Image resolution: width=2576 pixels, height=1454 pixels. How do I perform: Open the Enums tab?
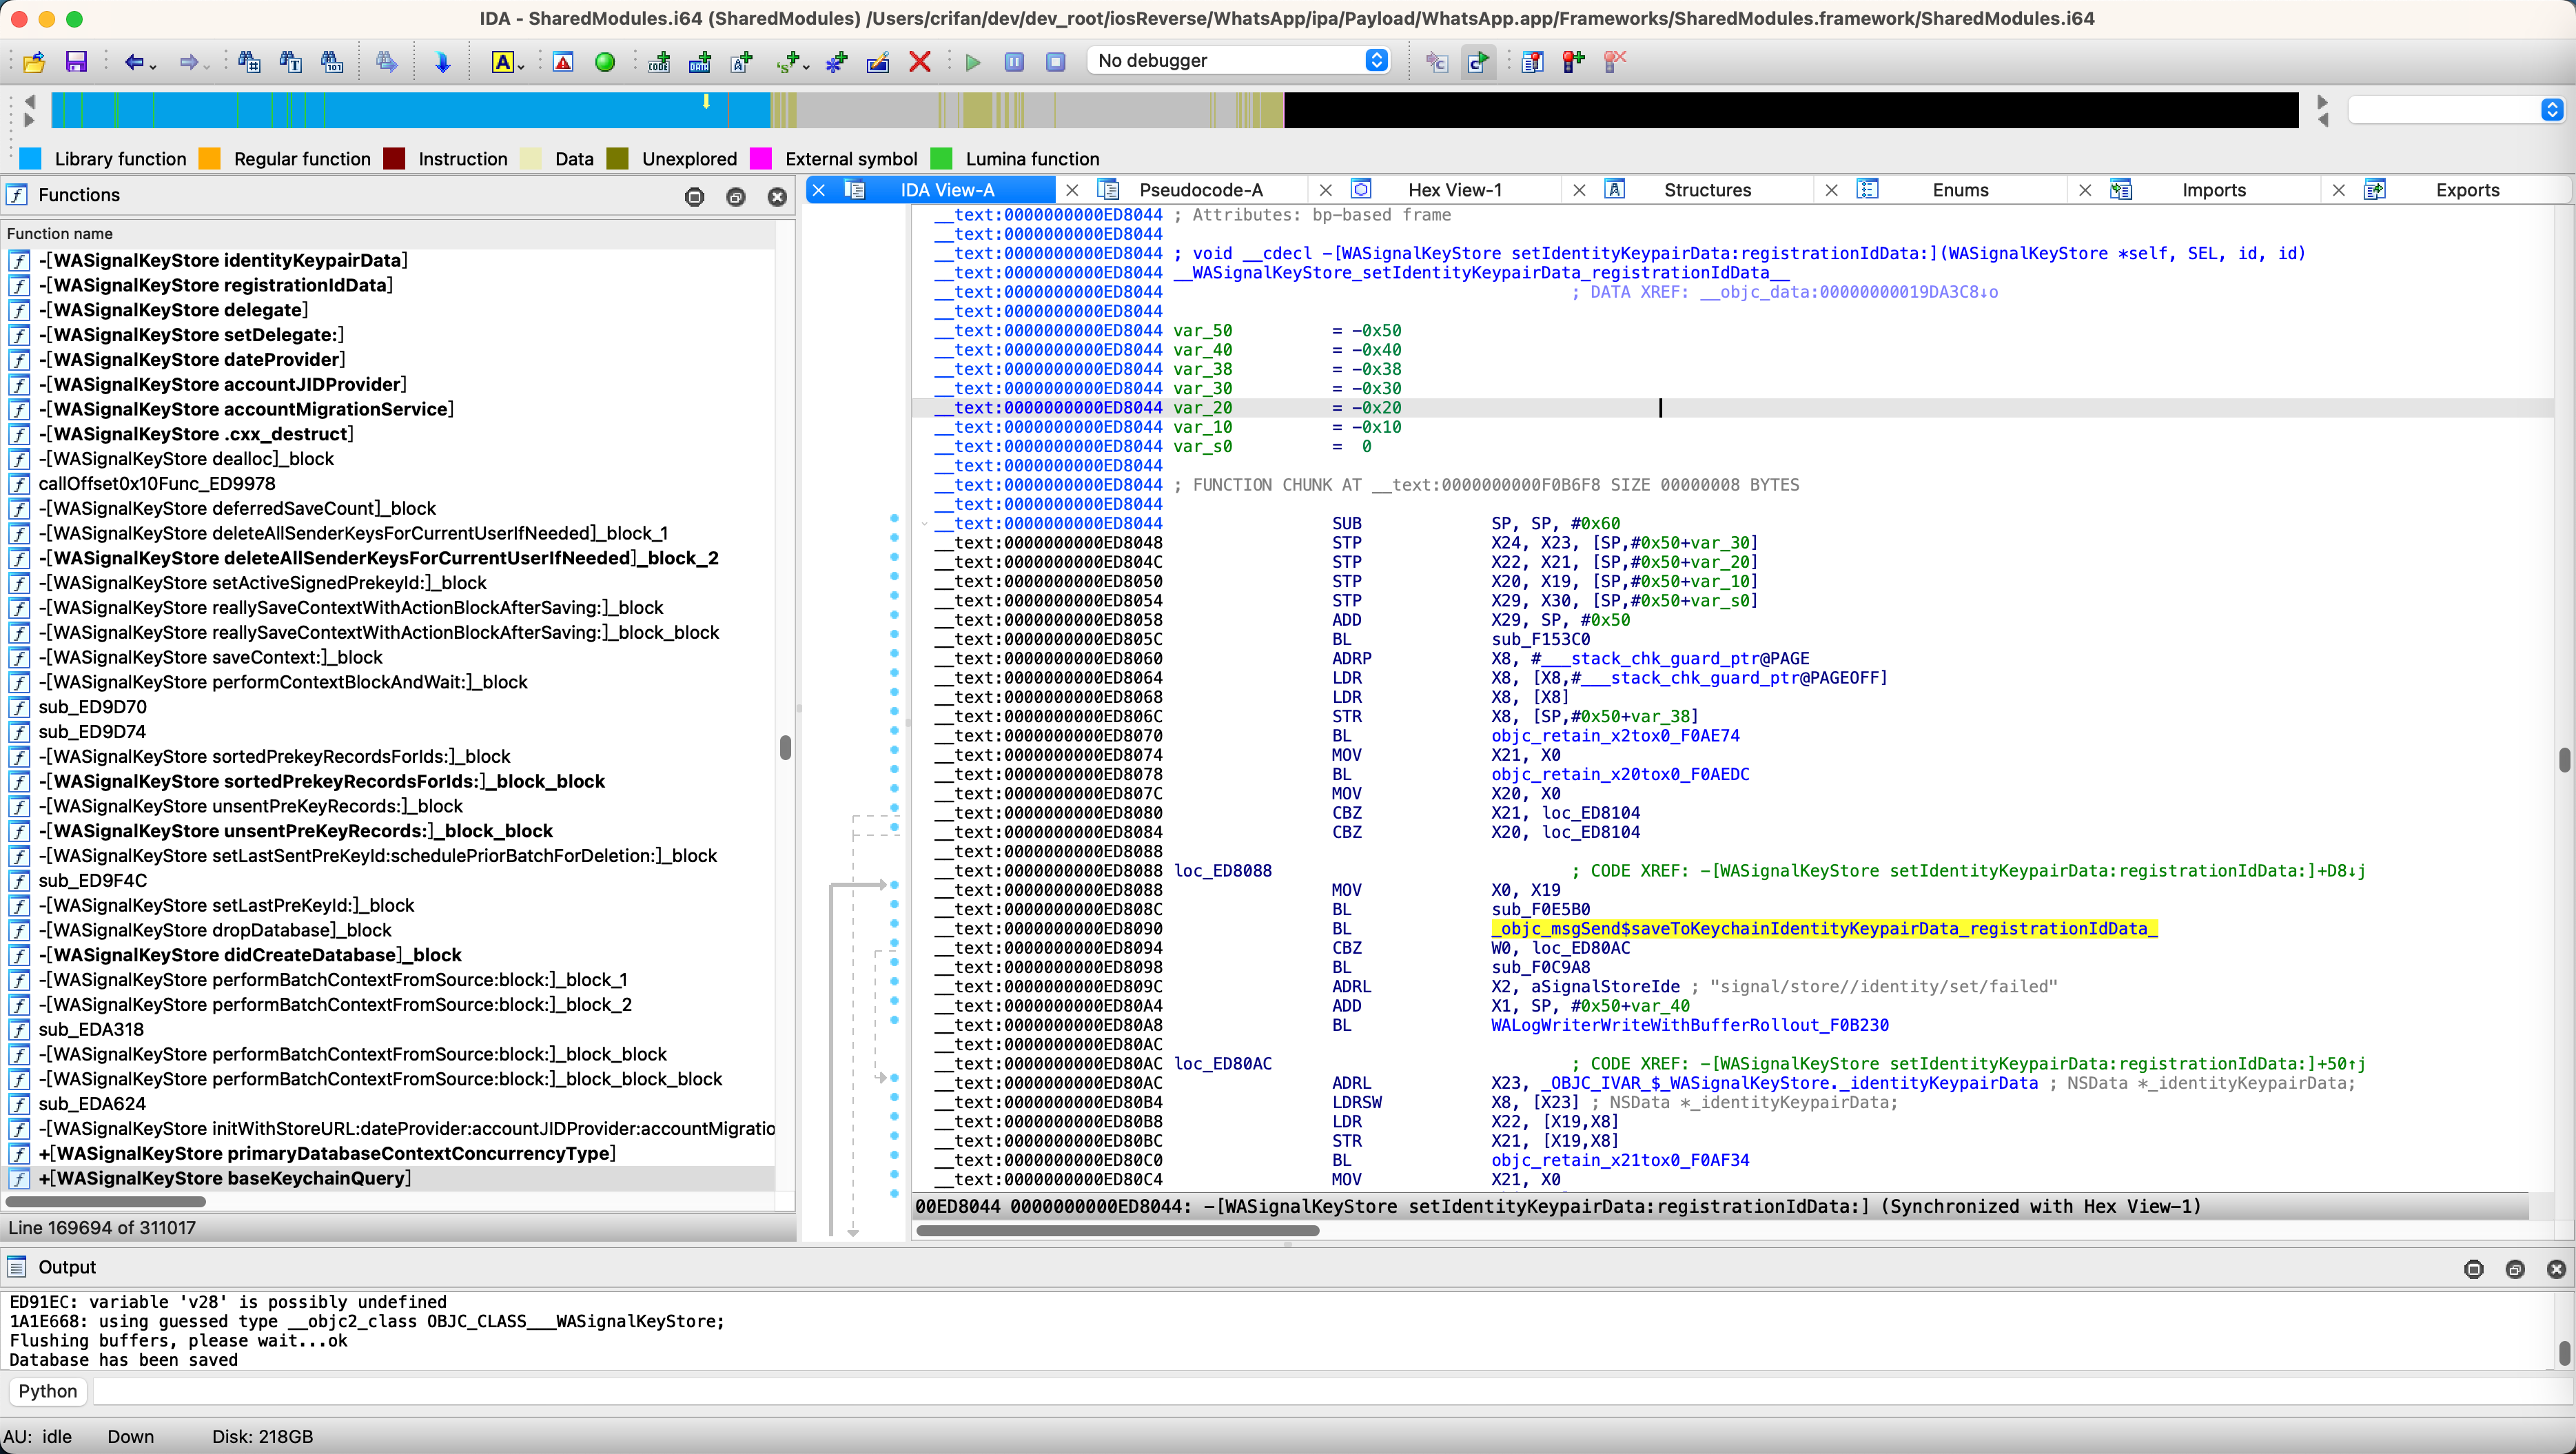pos(1960,190)
